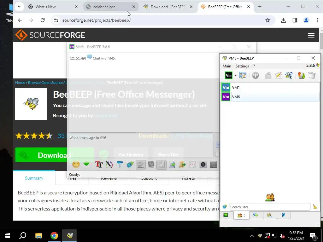Open the Chrome tab search dropdown arrow

19,7
